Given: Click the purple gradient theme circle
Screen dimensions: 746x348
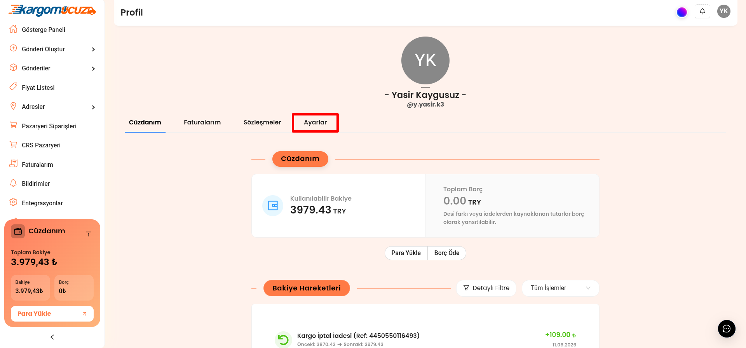Looking at the screenshot, I should click(682, 12).
